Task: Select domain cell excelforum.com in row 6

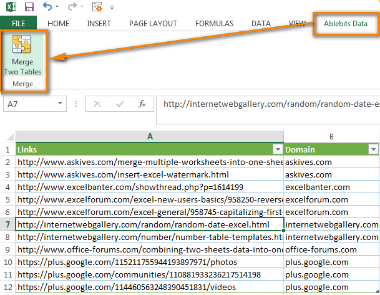Action: (331, 212)
